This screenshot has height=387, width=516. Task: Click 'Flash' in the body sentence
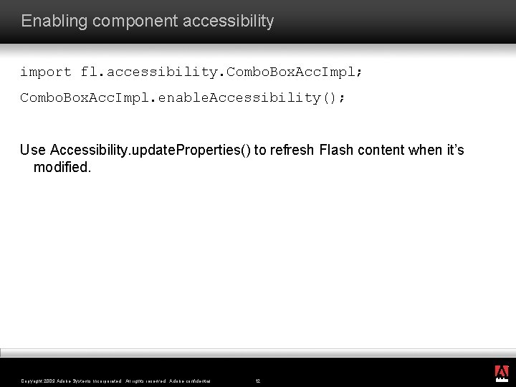click(x=336, y=150)
